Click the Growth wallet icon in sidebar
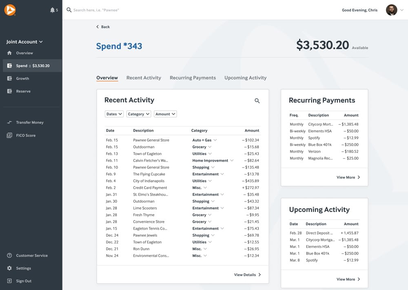This screenshot has height=290, width=408. point(9,78)
